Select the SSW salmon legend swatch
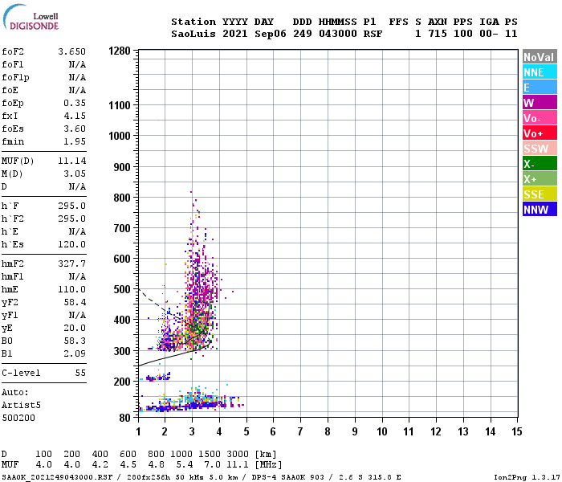Screen dimensions: 562x482 click(x=540, y=148)
